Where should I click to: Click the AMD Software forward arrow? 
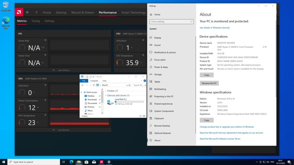[36, 12]
